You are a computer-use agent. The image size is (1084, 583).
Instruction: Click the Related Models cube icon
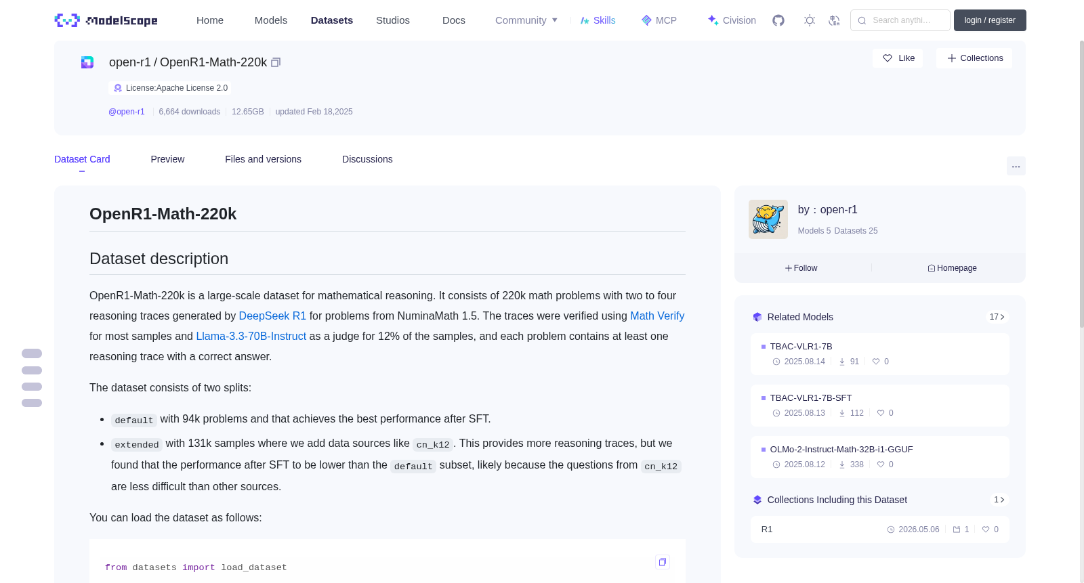757,317
